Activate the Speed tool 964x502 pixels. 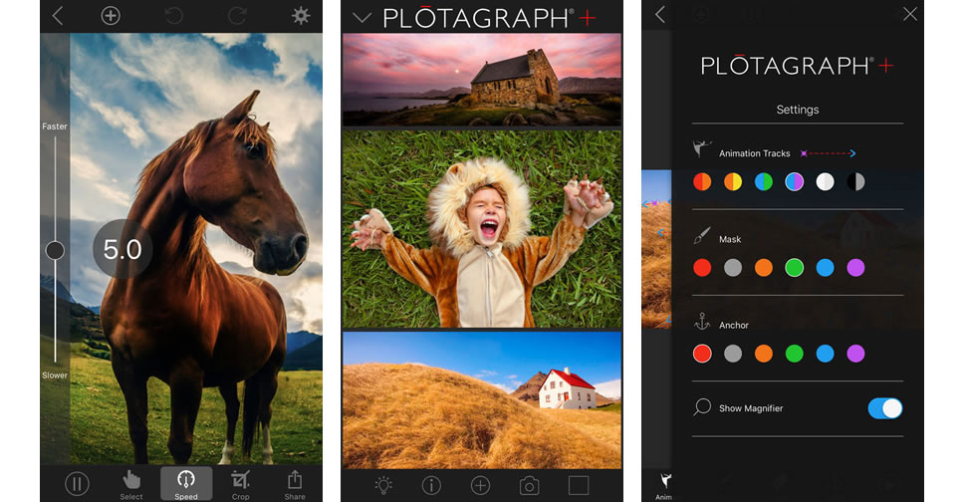[x=186, y=484]
